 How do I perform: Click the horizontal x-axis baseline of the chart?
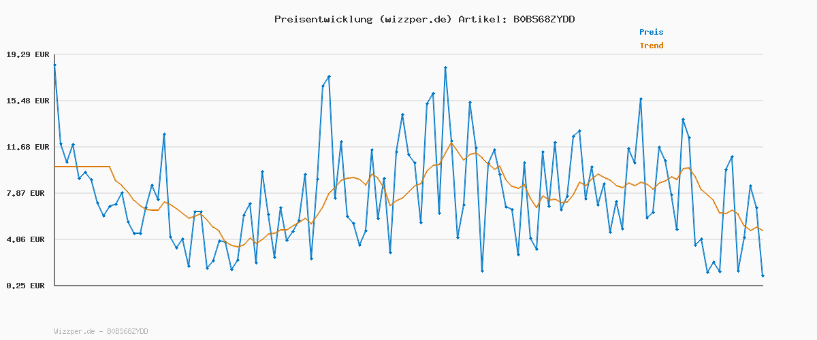(x=408, y=286)
